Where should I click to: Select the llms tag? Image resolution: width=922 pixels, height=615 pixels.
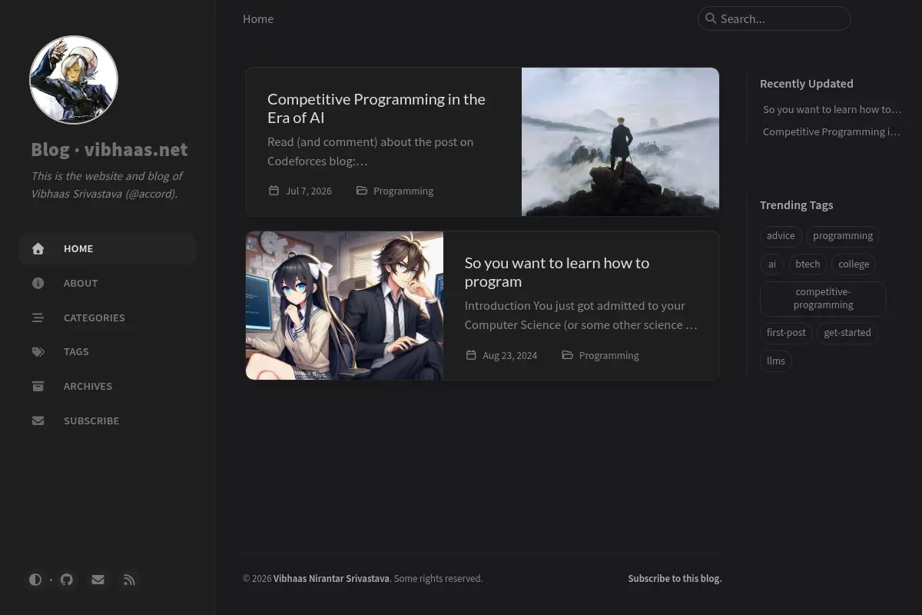pyautogui.click(x=776, y=361)
